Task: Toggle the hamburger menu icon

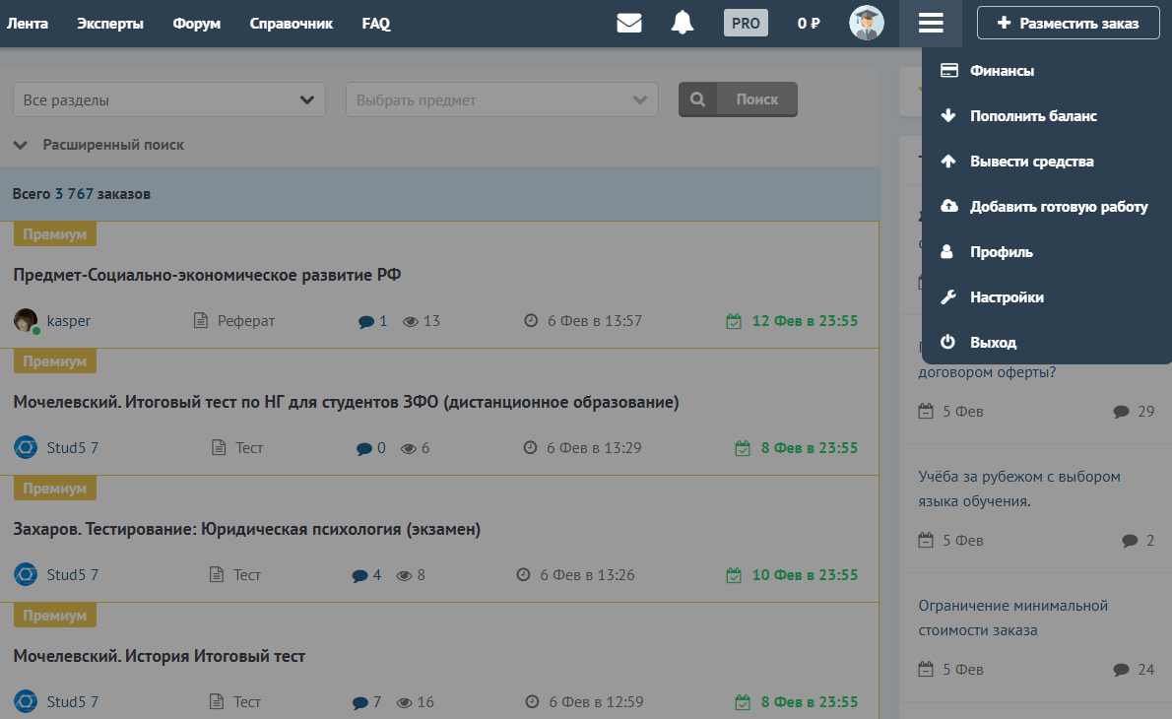Action: pyautogui.click(x=931, y=24)
